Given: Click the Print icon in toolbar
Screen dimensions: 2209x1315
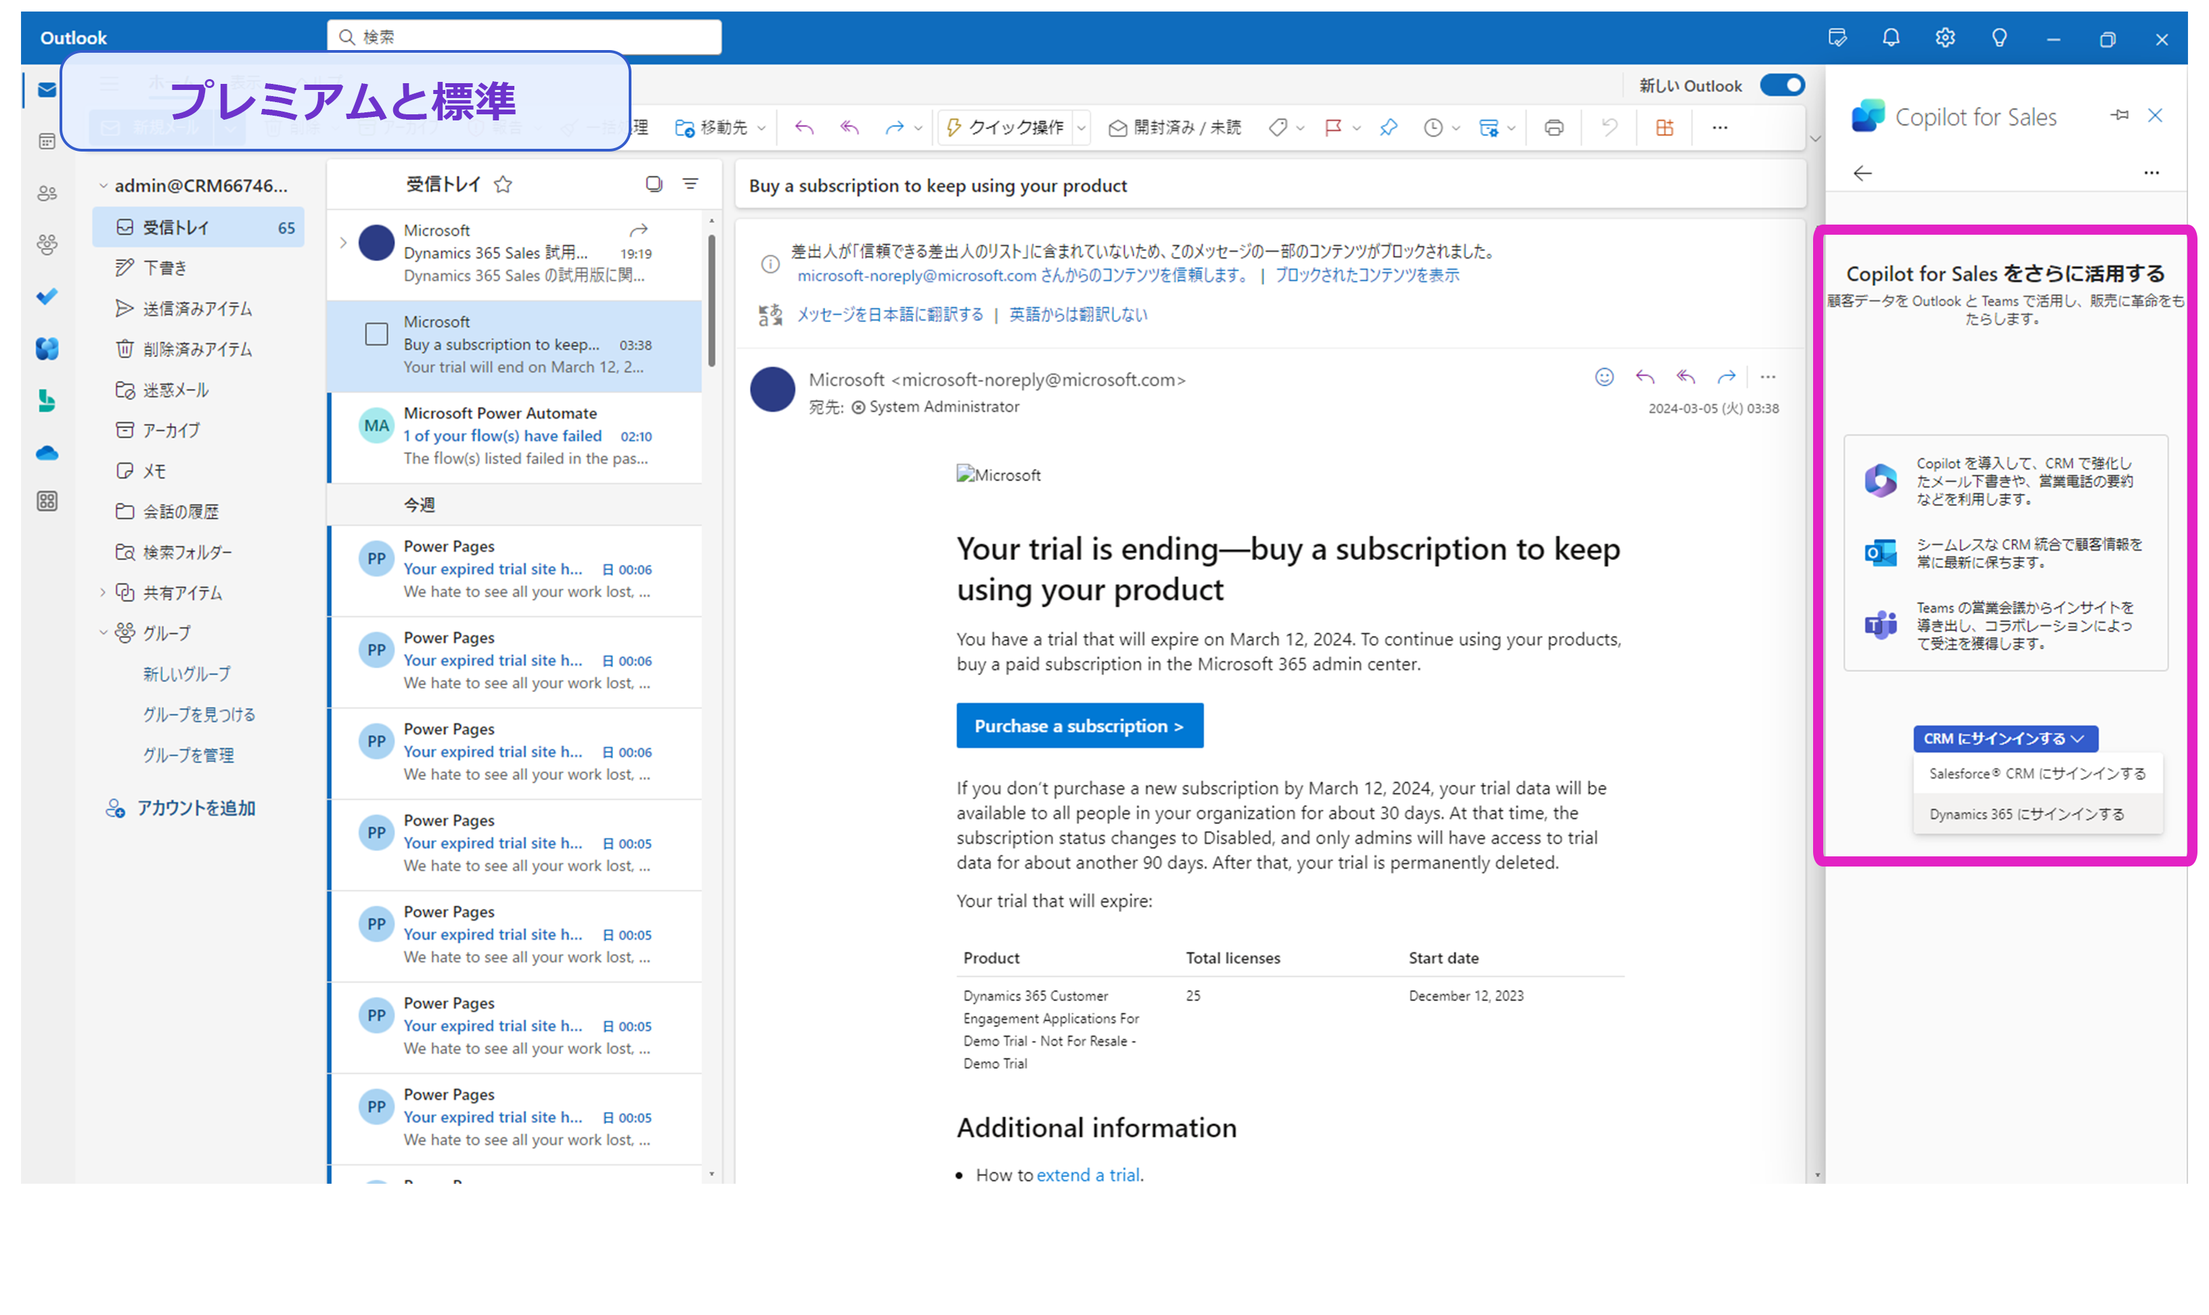Looking at the screenshot, I should (x=1553, y=128).
